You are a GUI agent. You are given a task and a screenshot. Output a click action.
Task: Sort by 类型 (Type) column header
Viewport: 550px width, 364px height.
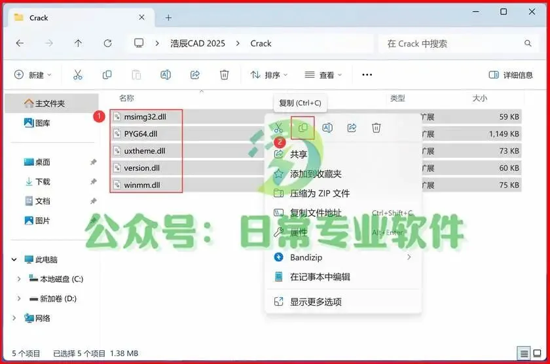pyautogui.click(x=397, y=98)
